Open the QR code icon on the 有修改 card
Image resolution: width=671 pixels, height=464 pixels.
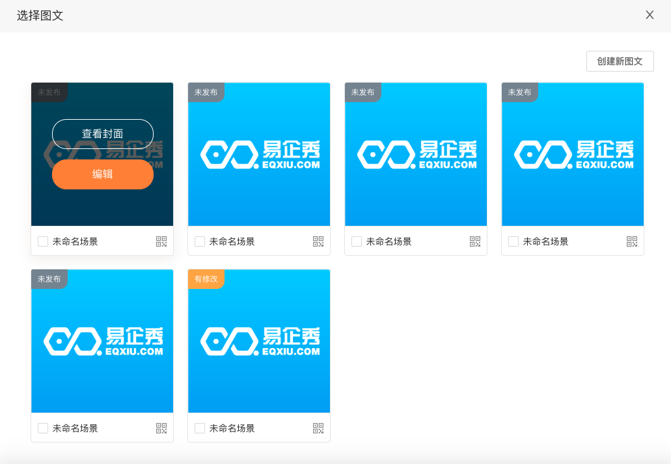pos(318,428)
